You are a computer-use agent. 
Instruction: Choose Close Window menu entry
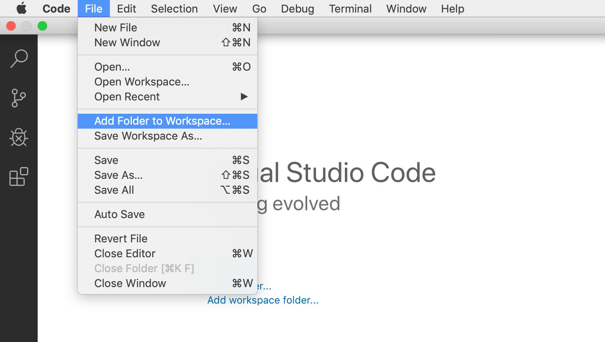point(168,283)
